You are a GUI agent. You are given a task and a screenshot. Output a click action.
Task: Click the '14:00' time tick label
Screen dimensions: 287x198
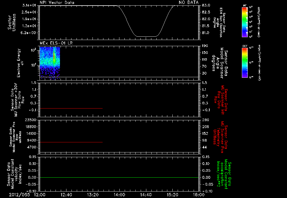click(x=119, y=195)
